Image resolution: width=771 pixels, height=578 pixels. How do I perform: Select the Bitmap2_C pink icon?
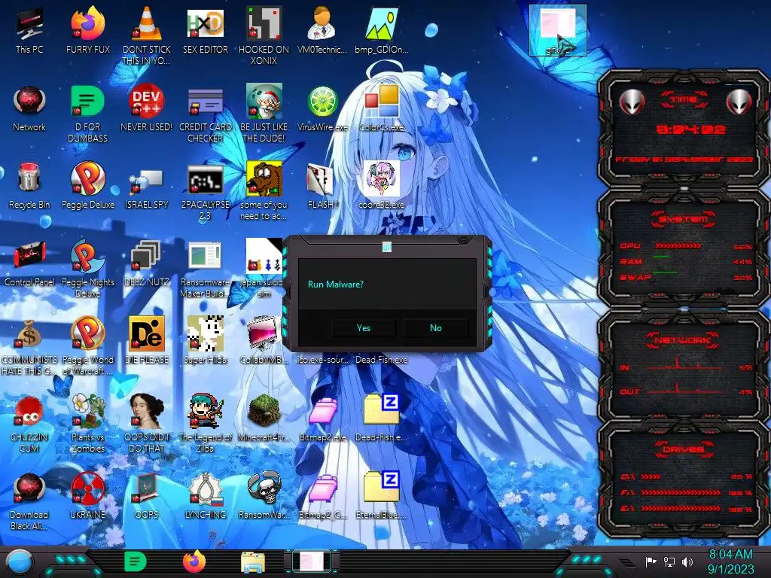[x=323, y=497]
